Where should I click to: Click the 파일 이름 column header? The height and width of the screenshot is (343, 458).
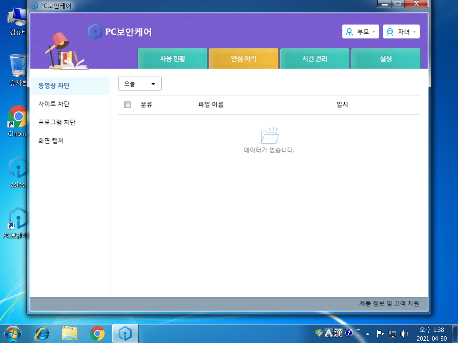pos(211,104)
